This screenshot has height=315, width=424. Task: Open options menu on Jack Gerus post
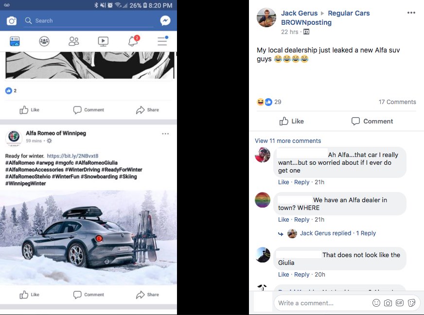[x=411, y=13]
